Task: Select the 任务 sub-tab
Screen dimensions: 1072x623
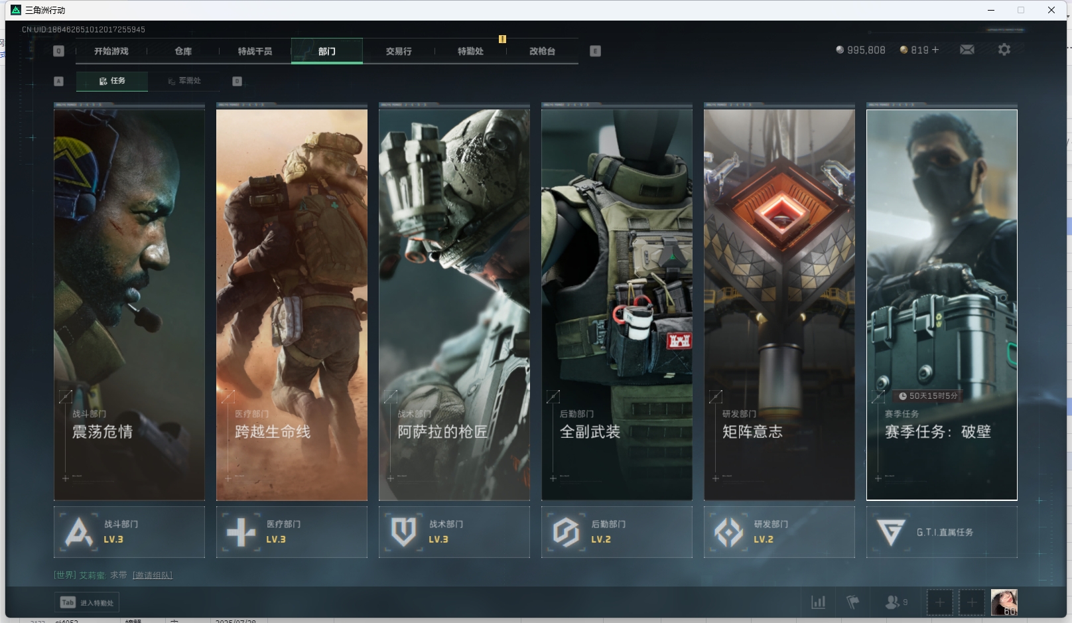Action: point(112,81)
